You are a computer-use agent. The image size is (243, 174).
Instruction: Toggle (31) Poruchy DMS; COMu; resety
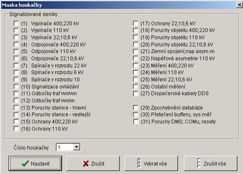coord(136,122)
